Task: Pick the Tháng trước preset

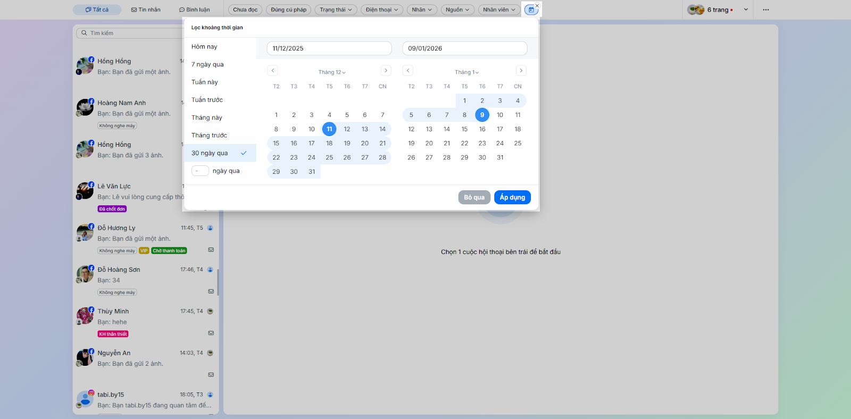Action: (220, 135)
